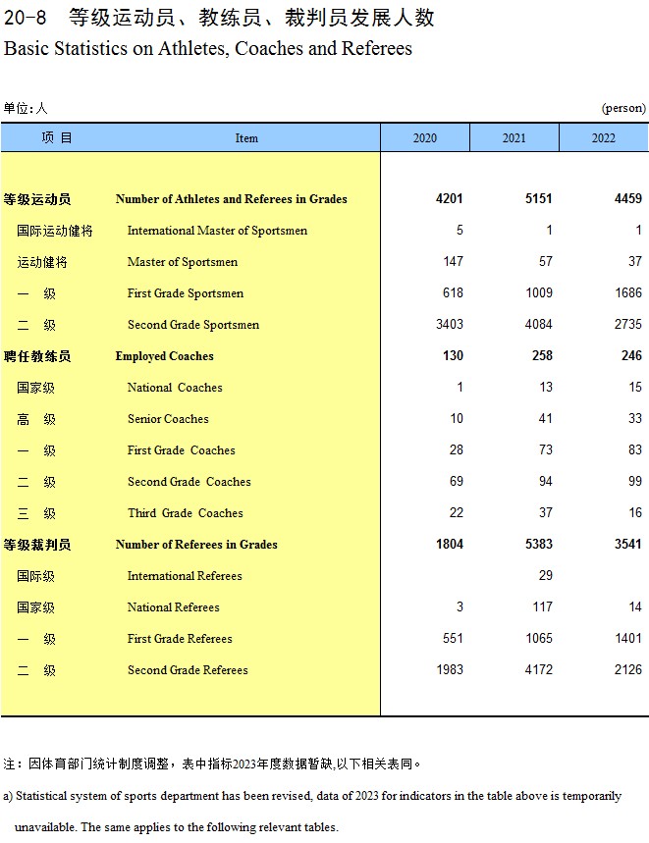Viewport: 649px width, 843px height.
Task: Click the '聘任教练员' Chinese row heading
Action: (37, 356)
